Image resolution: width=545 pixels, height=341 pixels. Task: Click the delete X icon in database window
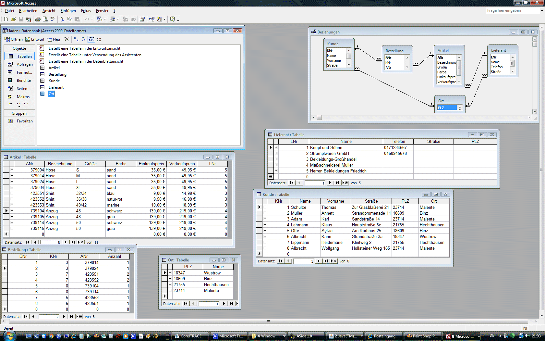(67, 39)
